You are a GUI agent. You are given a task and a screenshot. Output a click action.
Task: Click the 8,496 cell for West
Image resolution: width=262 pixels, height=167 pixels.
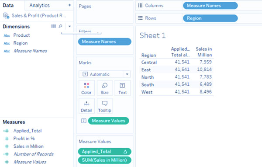[206, 92]
